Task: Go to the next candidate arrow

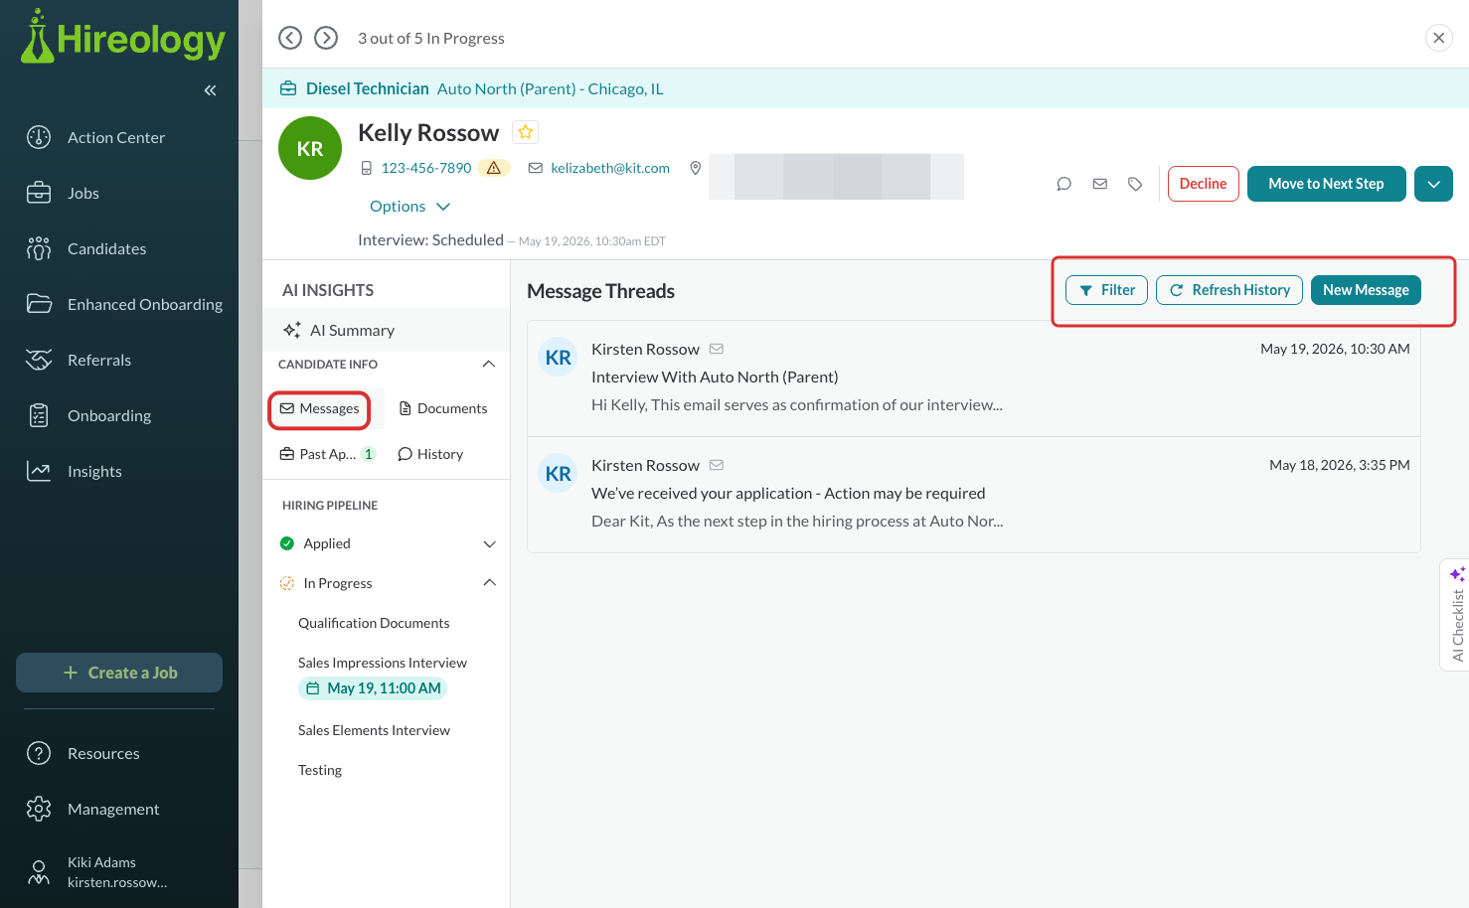Action: click(326, 38)
